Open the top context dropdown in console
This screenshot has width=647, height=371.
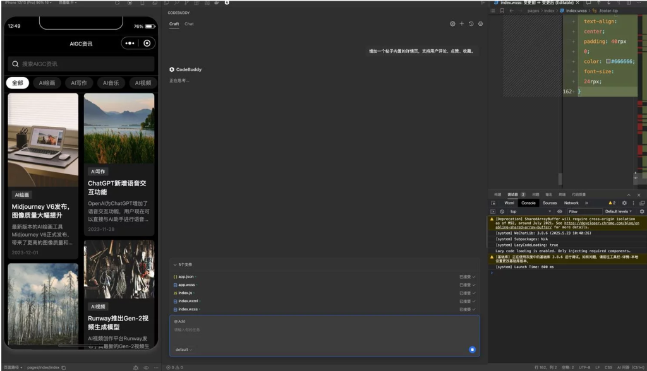coord(531,211)
